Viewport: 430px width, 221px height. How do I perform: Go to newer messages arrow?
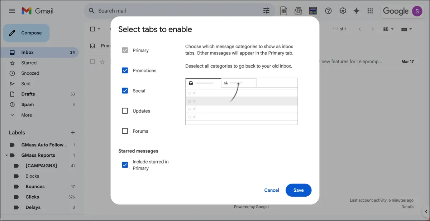(360, 29)
